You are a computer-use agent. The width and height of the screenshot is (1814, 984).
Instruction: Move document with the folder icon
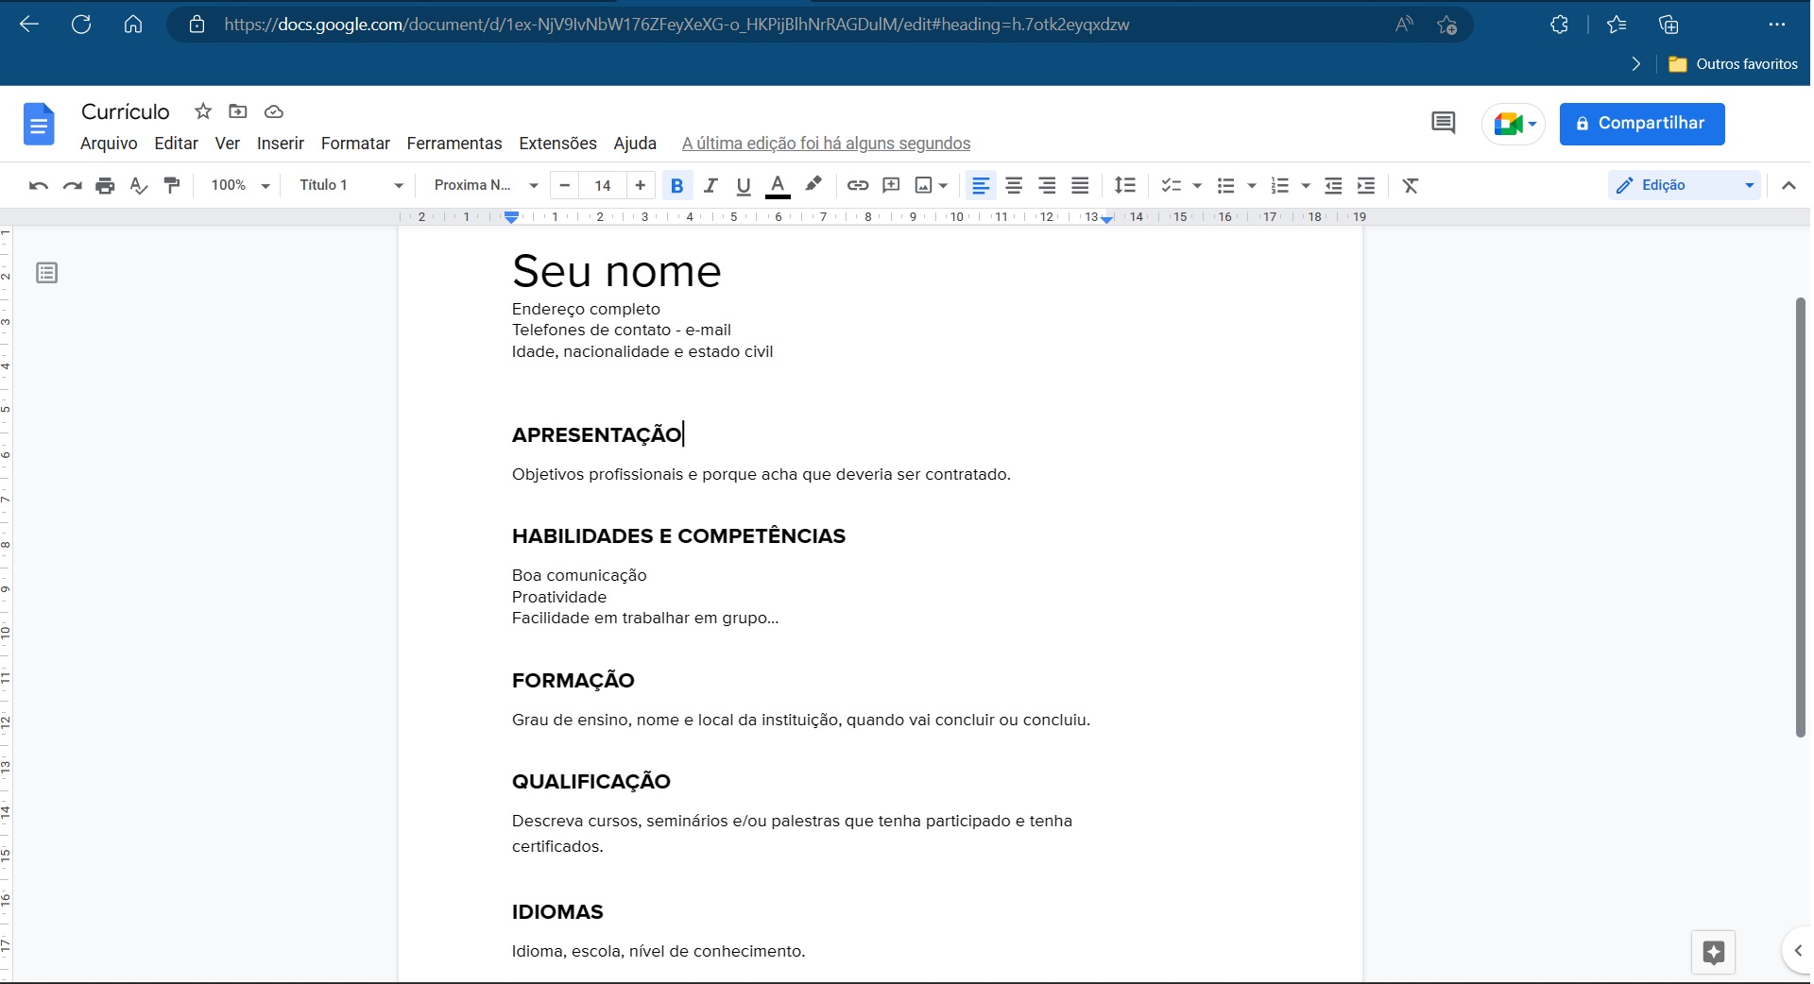click(238, 111)
